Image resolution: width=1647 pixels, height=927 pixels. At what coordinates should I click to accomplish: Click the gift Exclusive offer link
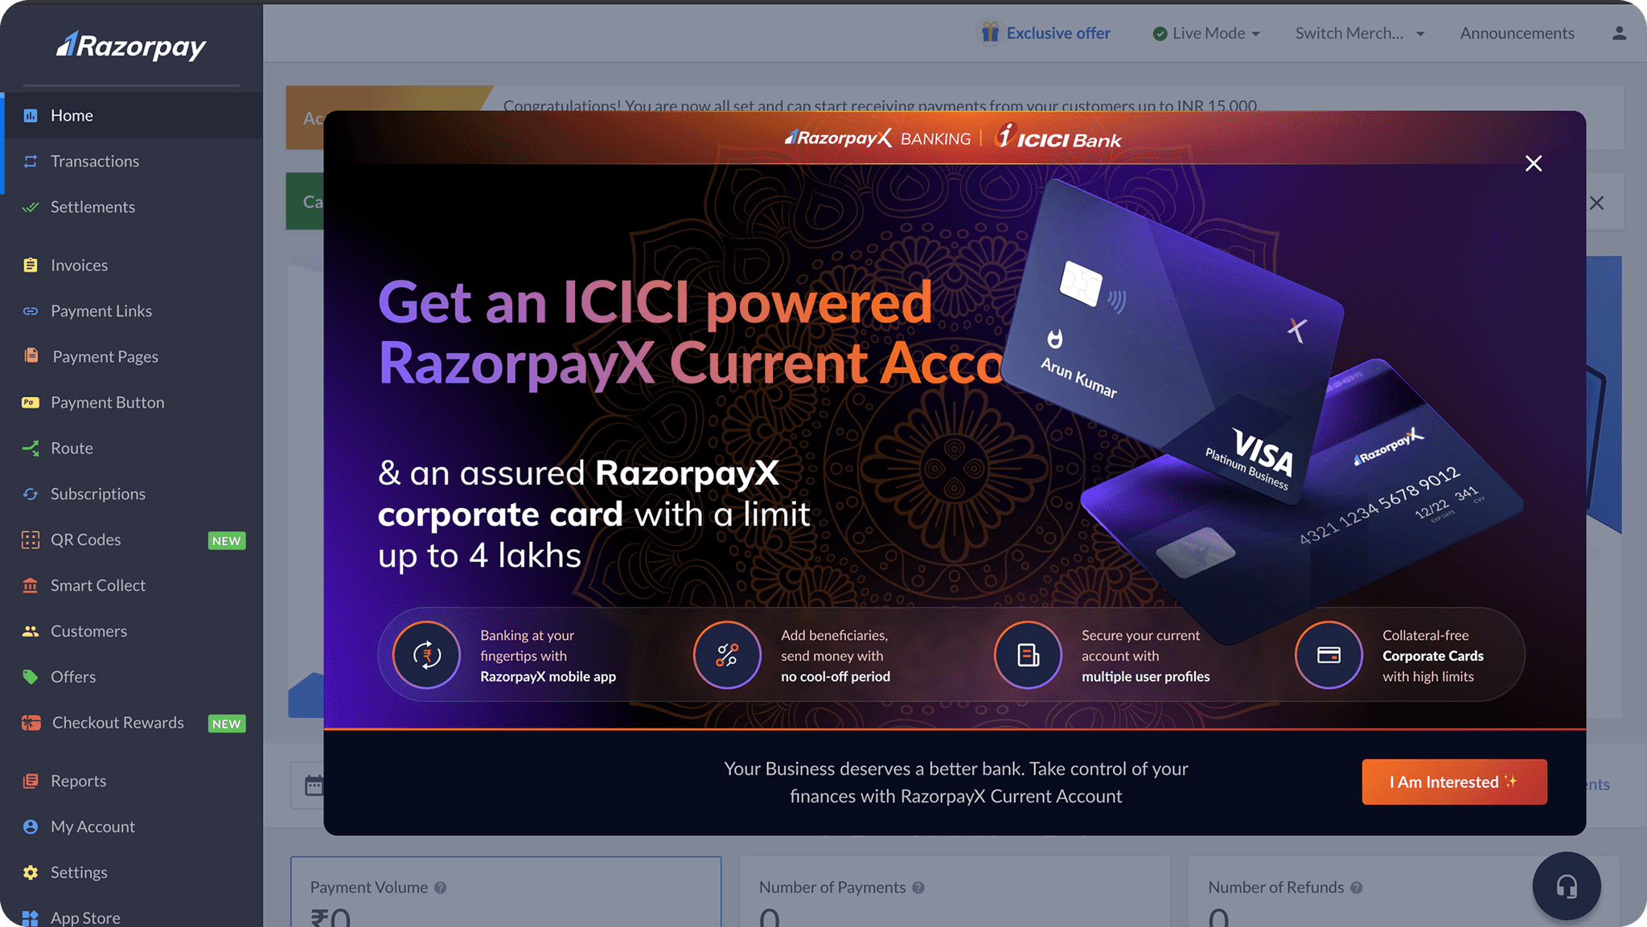point(1045,33)
